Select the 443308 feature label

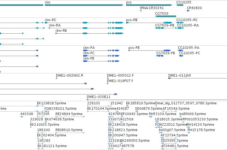(27, 114)
